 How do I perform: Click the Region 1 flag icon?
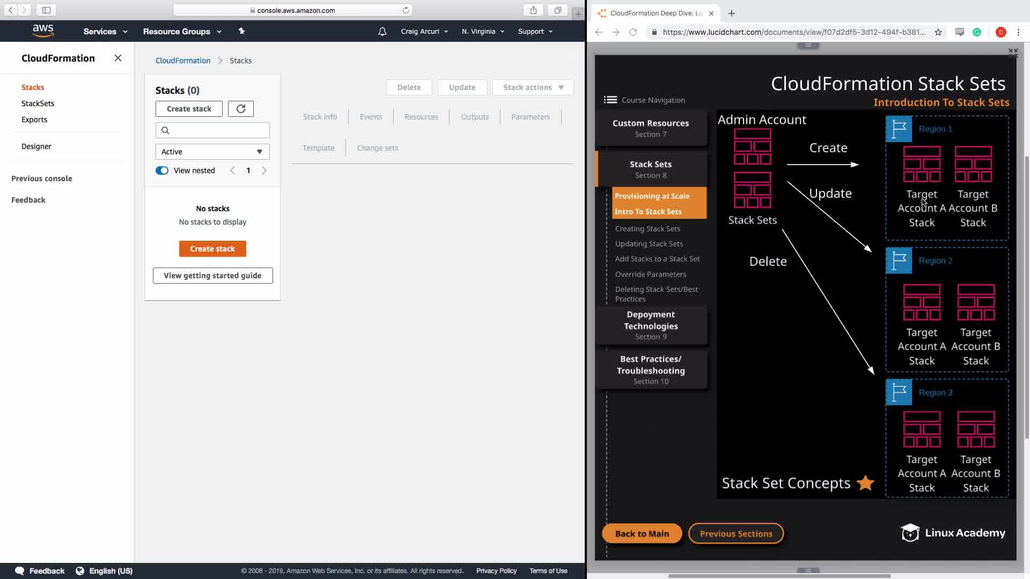[x=899, y=129]
